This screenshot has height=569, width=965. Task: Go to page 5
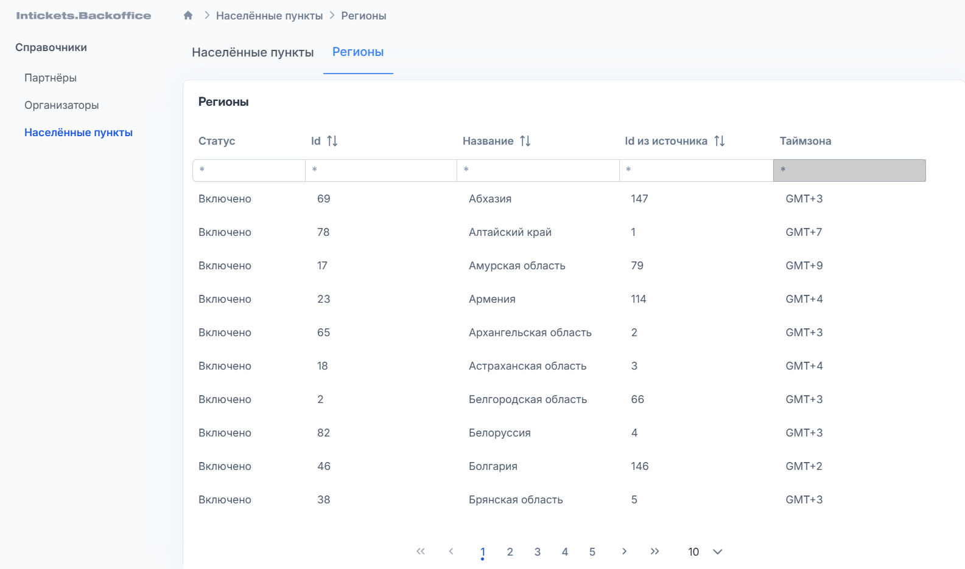(x=592, y=552)
